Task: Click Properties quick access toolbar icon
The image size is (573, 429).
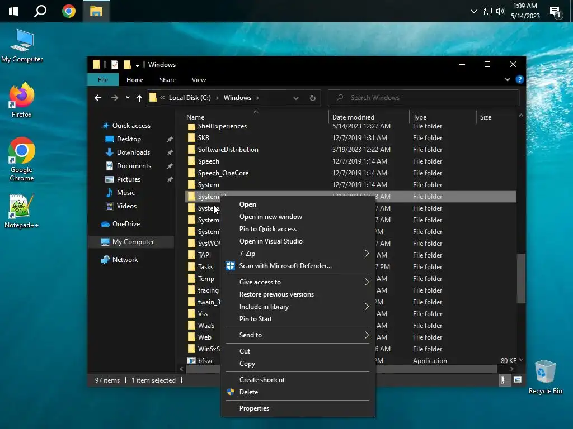Action: coord(115,65)
